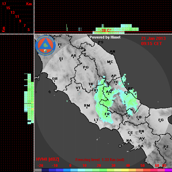Screen dimensions: 172x172
Task: Click the 65 dBZ legend value
Action: [164, 165]
